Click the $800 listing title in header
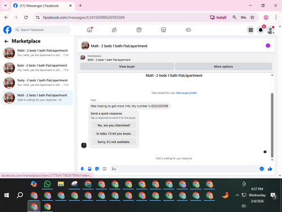This screenshot has width=282, height=212. 109,60
